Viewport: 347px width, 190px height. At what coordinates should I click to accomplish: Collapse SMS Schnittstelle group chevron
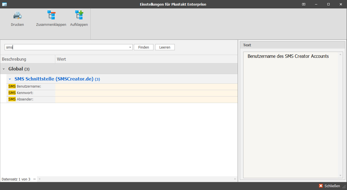pos(10,79)
